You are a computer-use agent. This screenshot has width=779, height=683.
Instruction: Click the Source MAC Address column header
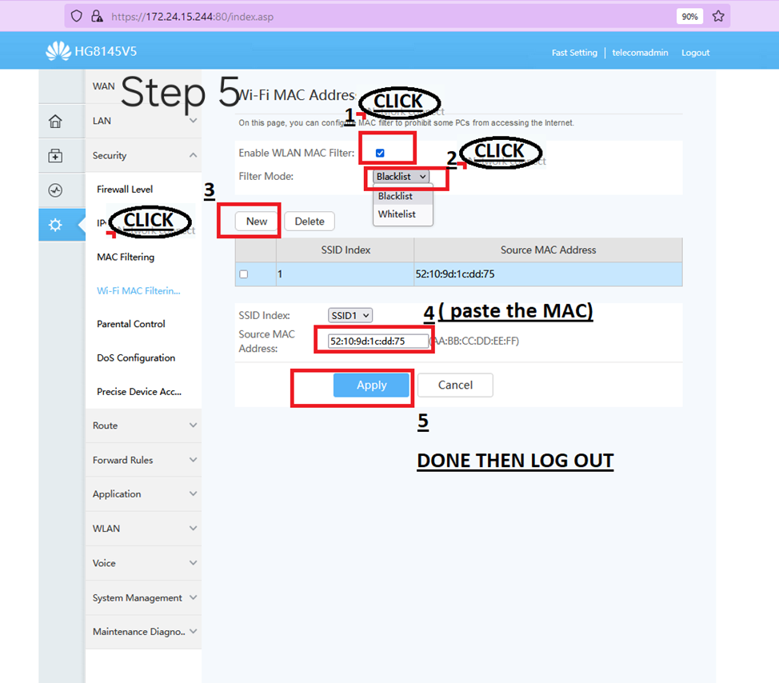548,250
